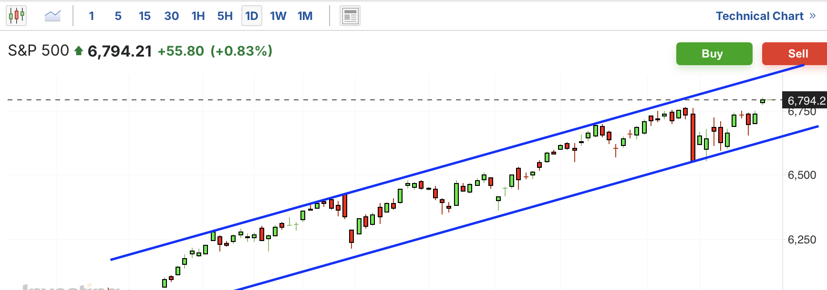Select the 1 minute timeframe

92,16
